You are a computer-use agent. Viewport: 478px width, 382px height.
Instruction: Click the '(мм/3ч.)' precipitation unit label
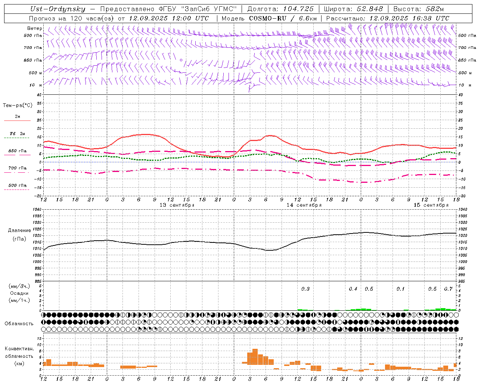pyautogui.click(x=19, y=286)
